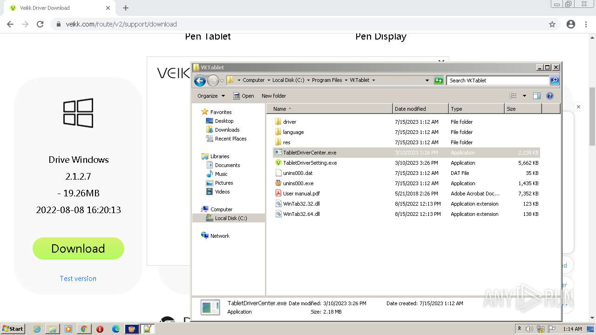The image size is (596, 335).
Task: Open address bar previous locations dropdown
Action: [427, 80]
